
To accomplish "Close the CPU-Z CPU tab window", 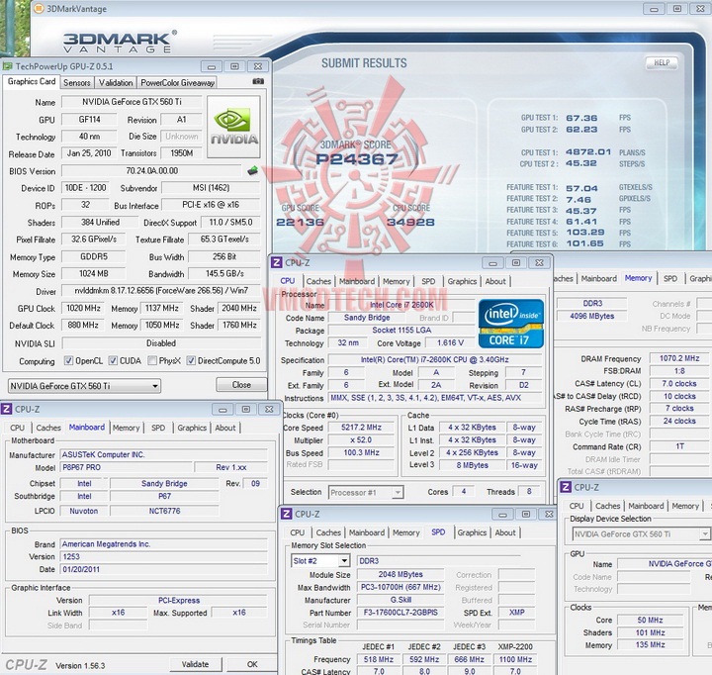I will coord(539,262).
